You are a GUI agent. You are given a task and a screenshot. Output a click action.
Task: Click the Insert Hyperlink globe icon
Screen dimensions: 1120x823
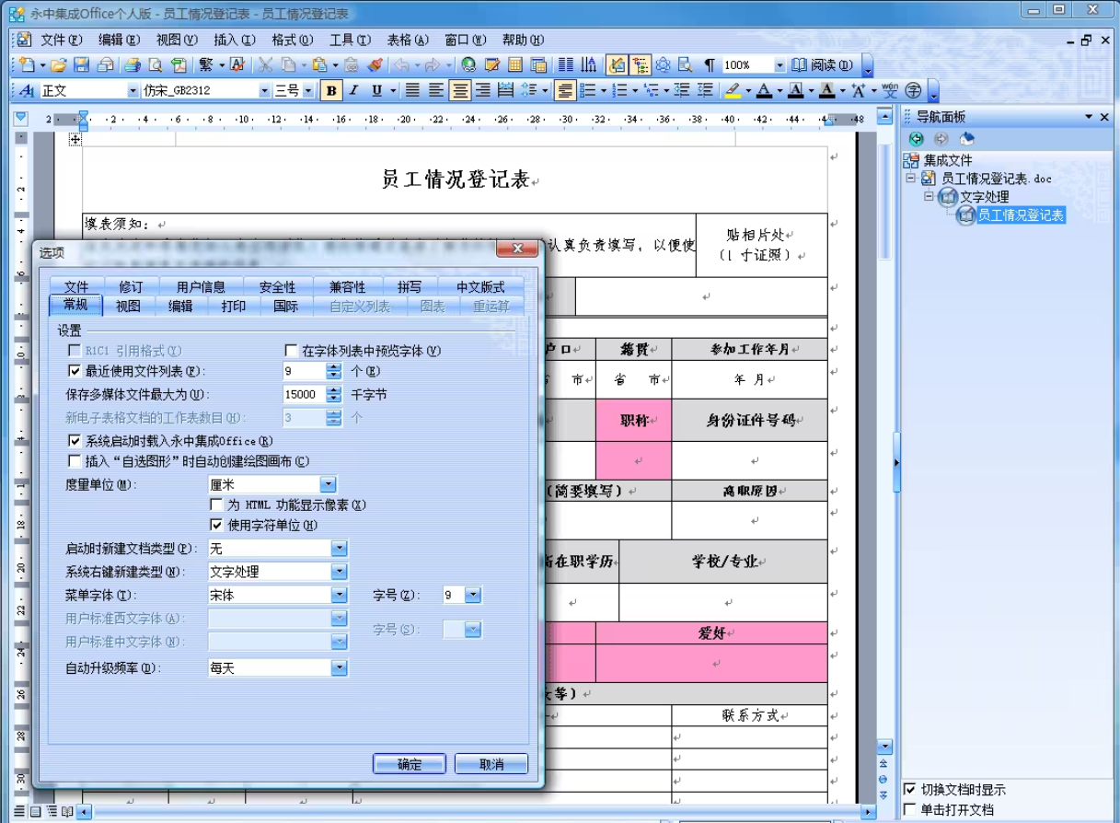pos(468,65)
